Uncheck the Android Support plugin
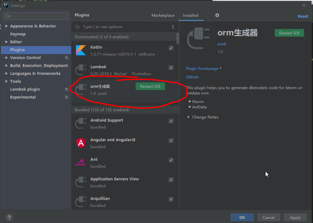 click(x=171, y=121)
